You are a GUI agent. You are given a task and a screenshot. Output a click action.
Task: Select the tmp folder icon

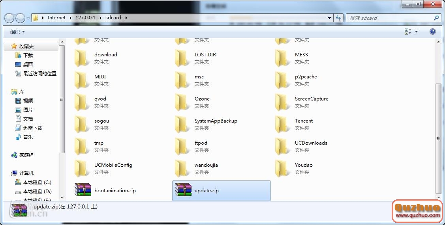click(82, 147)
